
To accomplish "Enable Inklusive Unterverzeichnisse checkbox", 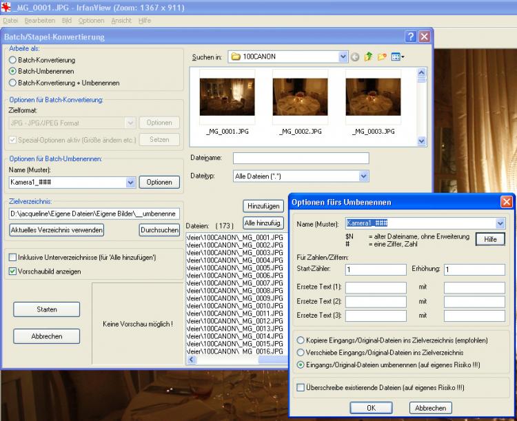I will click(x=13, y=258).
